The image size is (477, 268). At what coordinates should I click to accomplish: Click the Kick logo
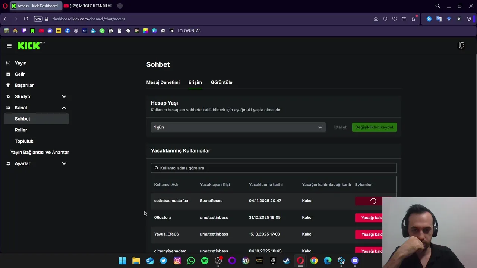31,45
